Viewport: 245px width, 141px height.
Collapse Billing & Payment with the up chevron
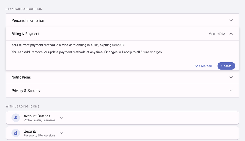pyautogui.click(x=231, y=34)
